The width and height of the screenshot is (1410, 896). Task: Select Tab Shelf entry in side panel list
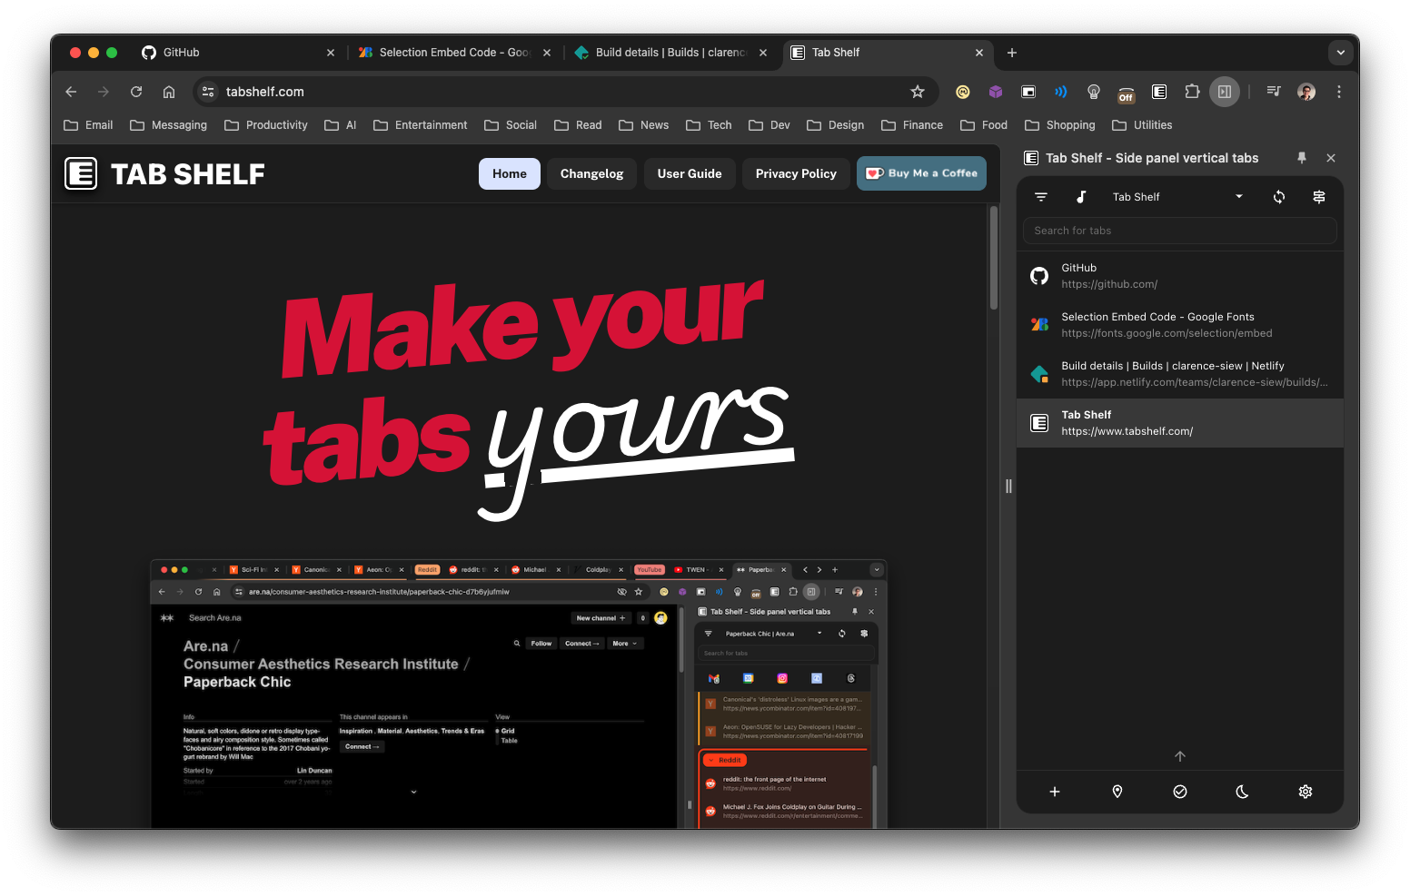tap(1180, 423)
